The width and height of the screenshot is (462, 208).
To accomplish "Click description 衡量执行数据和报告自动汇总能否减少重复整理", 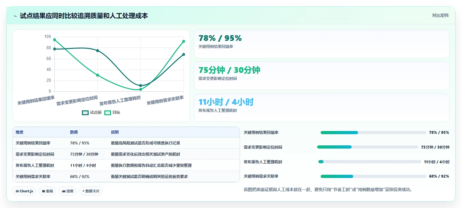I will point(151,166).
